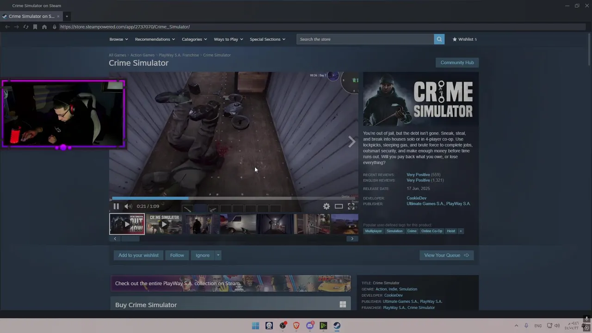Viewport: 592px width, 333px height.
Task: Click the Heist tag
Action: click(x=451, y=231)
